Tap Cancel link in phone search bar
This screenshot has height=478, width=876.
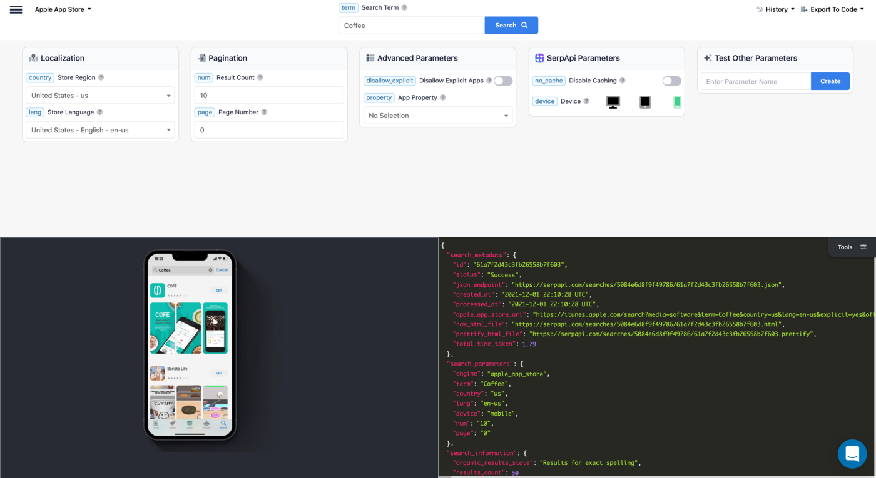[x=222, y=270]
